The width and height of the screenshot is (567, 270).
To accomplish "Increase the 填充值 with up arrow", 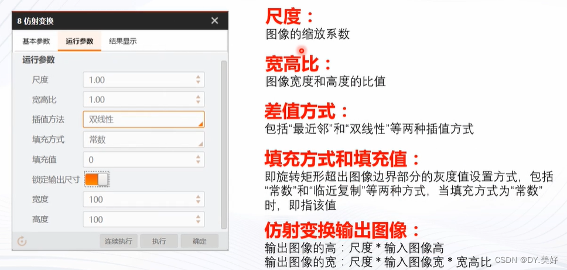I will click(x=198, y=157).
